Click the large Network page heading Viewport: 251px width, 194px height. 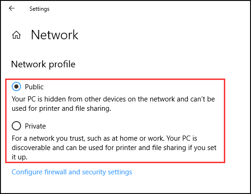click(54, 35)
